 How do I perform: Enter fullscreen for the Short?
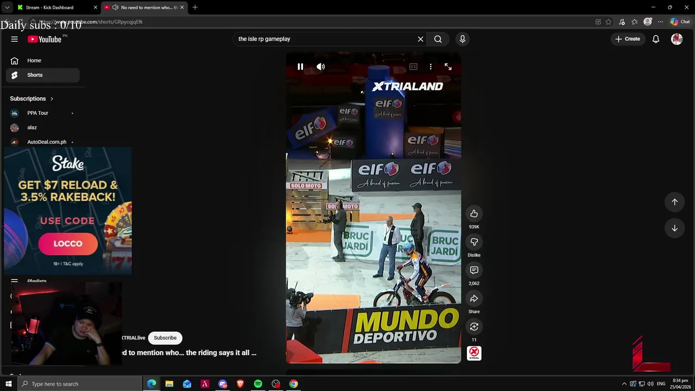coord(448,67)
